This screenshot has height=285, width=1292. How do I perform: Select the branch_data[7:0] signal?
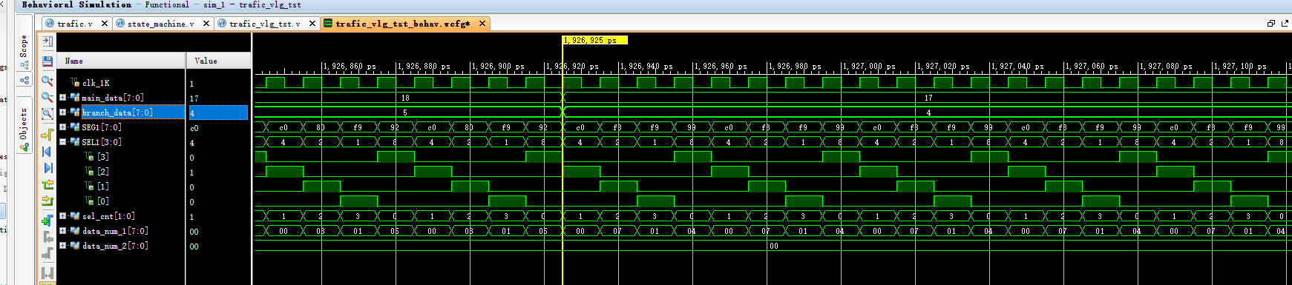point(117,113)
